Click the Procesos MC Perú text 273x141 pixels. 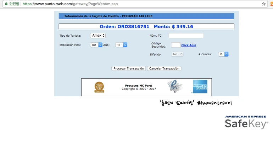pos(138,85)
